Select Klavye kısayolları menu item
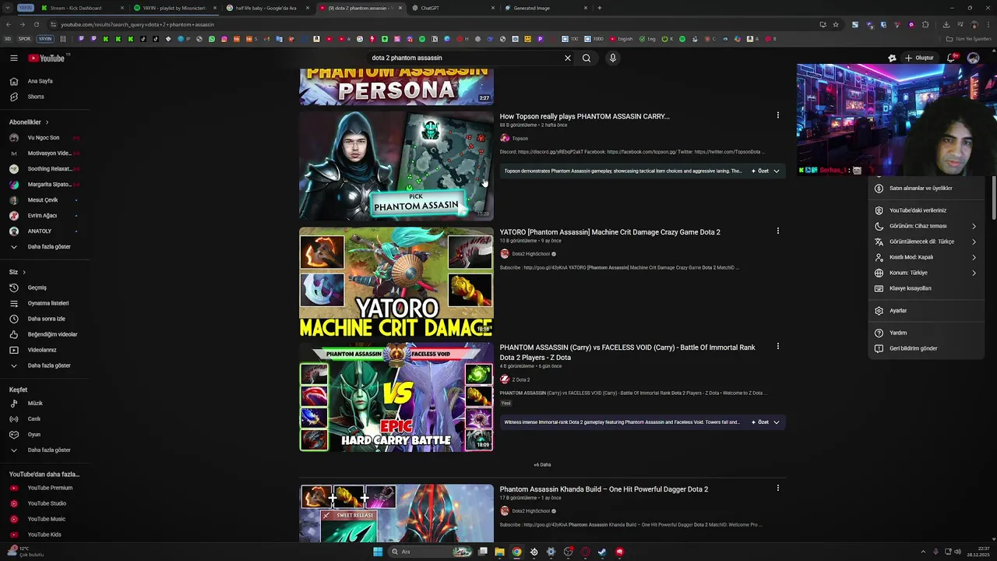The image size is (997, 561). (x=925, y=288)
